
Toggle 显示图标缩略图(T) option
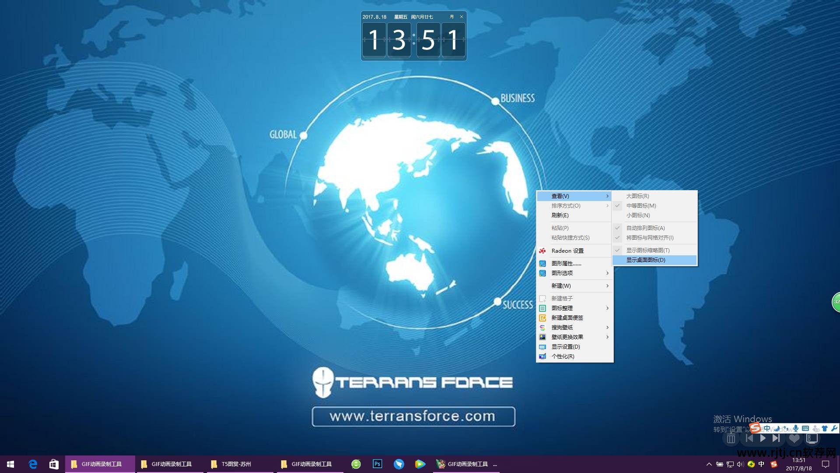pos(654,250)
